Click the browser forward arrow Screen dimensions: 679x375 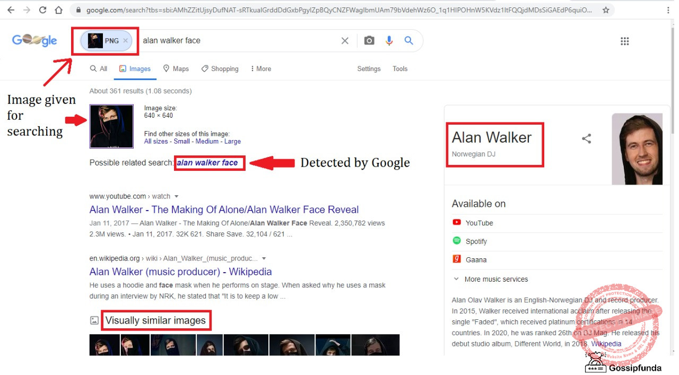pos(27,10)
